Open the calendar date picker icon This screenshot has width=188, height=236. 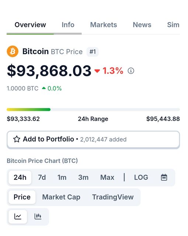coord(164,177)
